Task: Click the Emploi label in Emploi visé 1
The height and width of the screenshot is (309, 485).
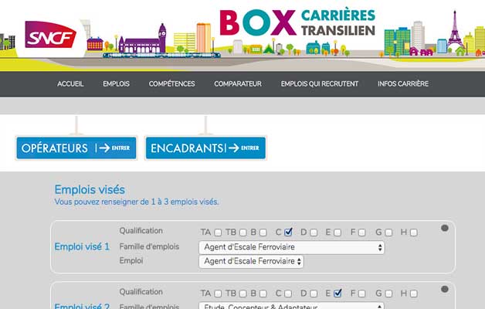Action: point(131,261)
